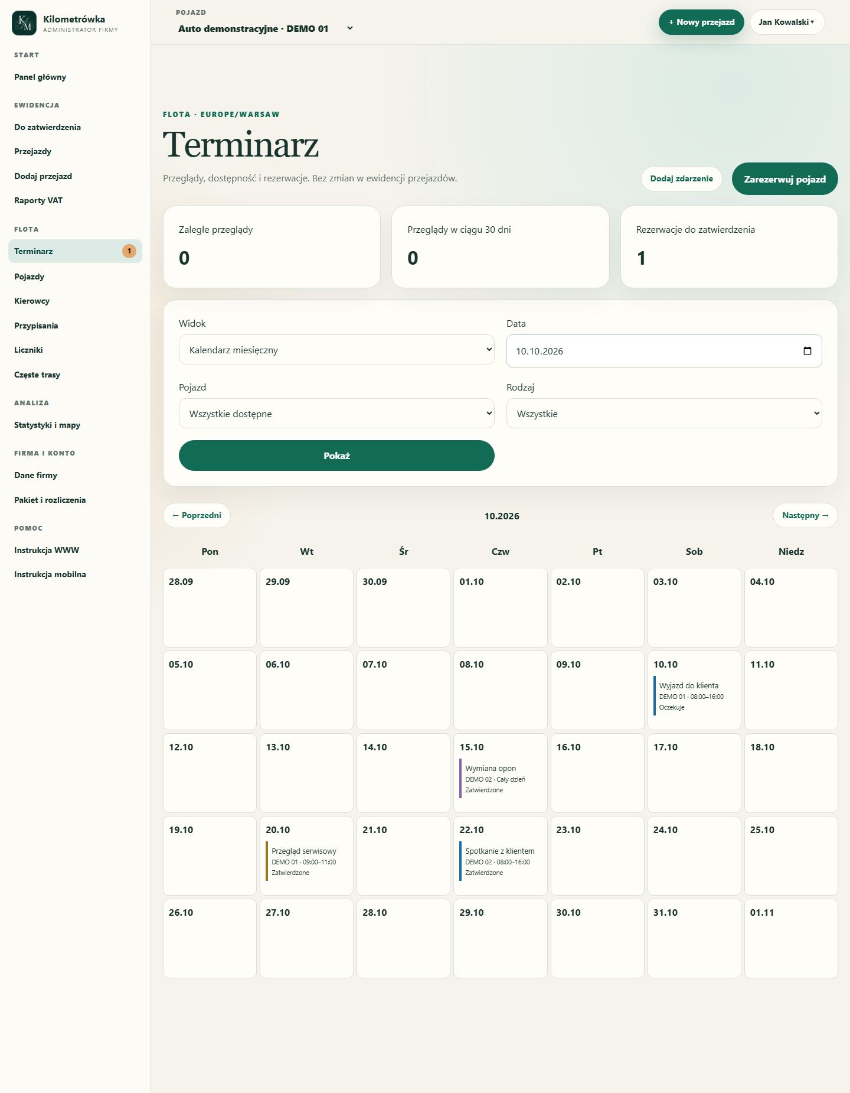Select calendar day 28.09

coord(210,607)
